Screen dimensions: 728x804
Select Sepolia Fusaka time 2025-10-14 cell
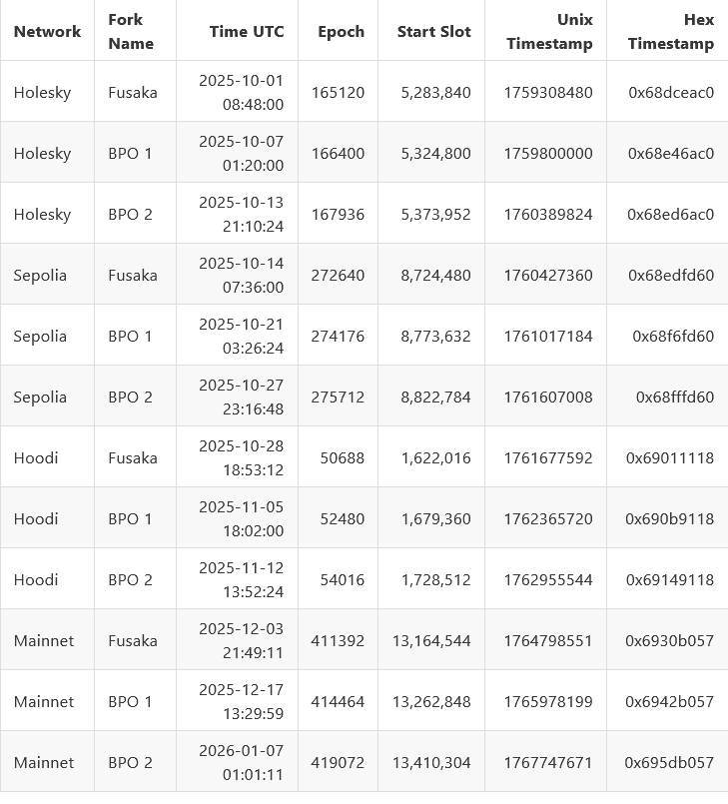(241, 275)
